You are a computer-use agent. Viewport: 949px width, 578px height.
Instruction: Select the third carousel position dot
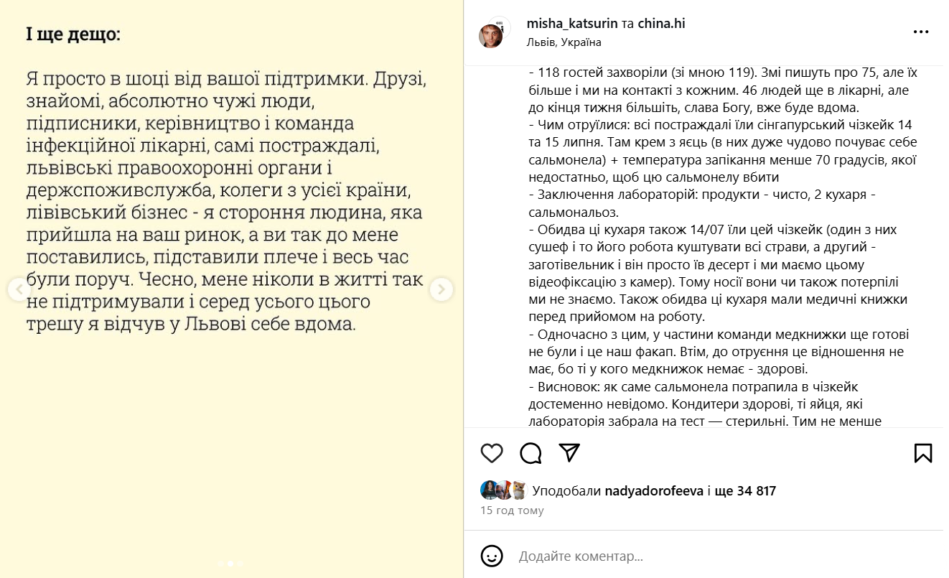click(239, 564)
